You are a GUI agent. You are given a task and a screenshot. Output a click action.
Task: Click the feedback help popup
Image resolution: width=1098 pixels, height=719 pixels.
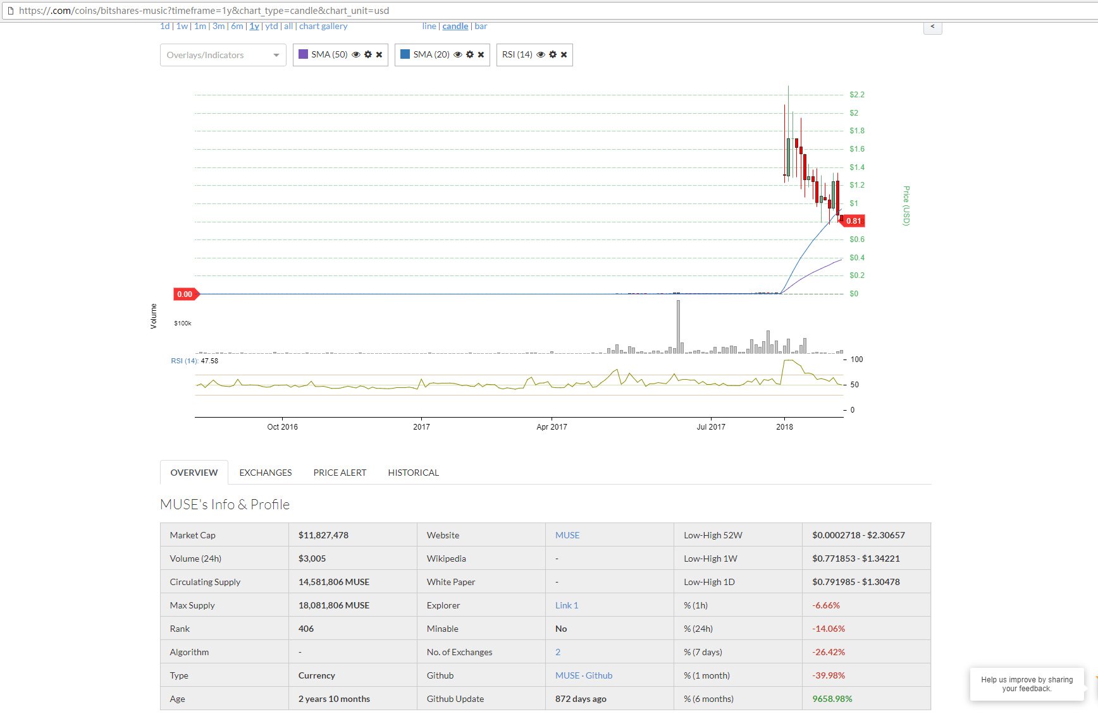pos(1027,684)
